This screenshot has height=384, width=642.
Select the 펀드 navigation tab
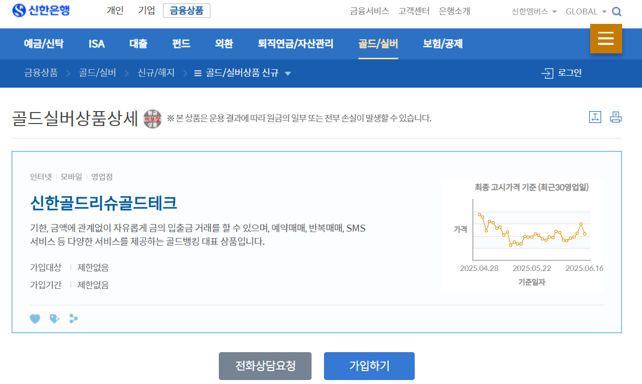pyautogui.click(x=180, y=44)
